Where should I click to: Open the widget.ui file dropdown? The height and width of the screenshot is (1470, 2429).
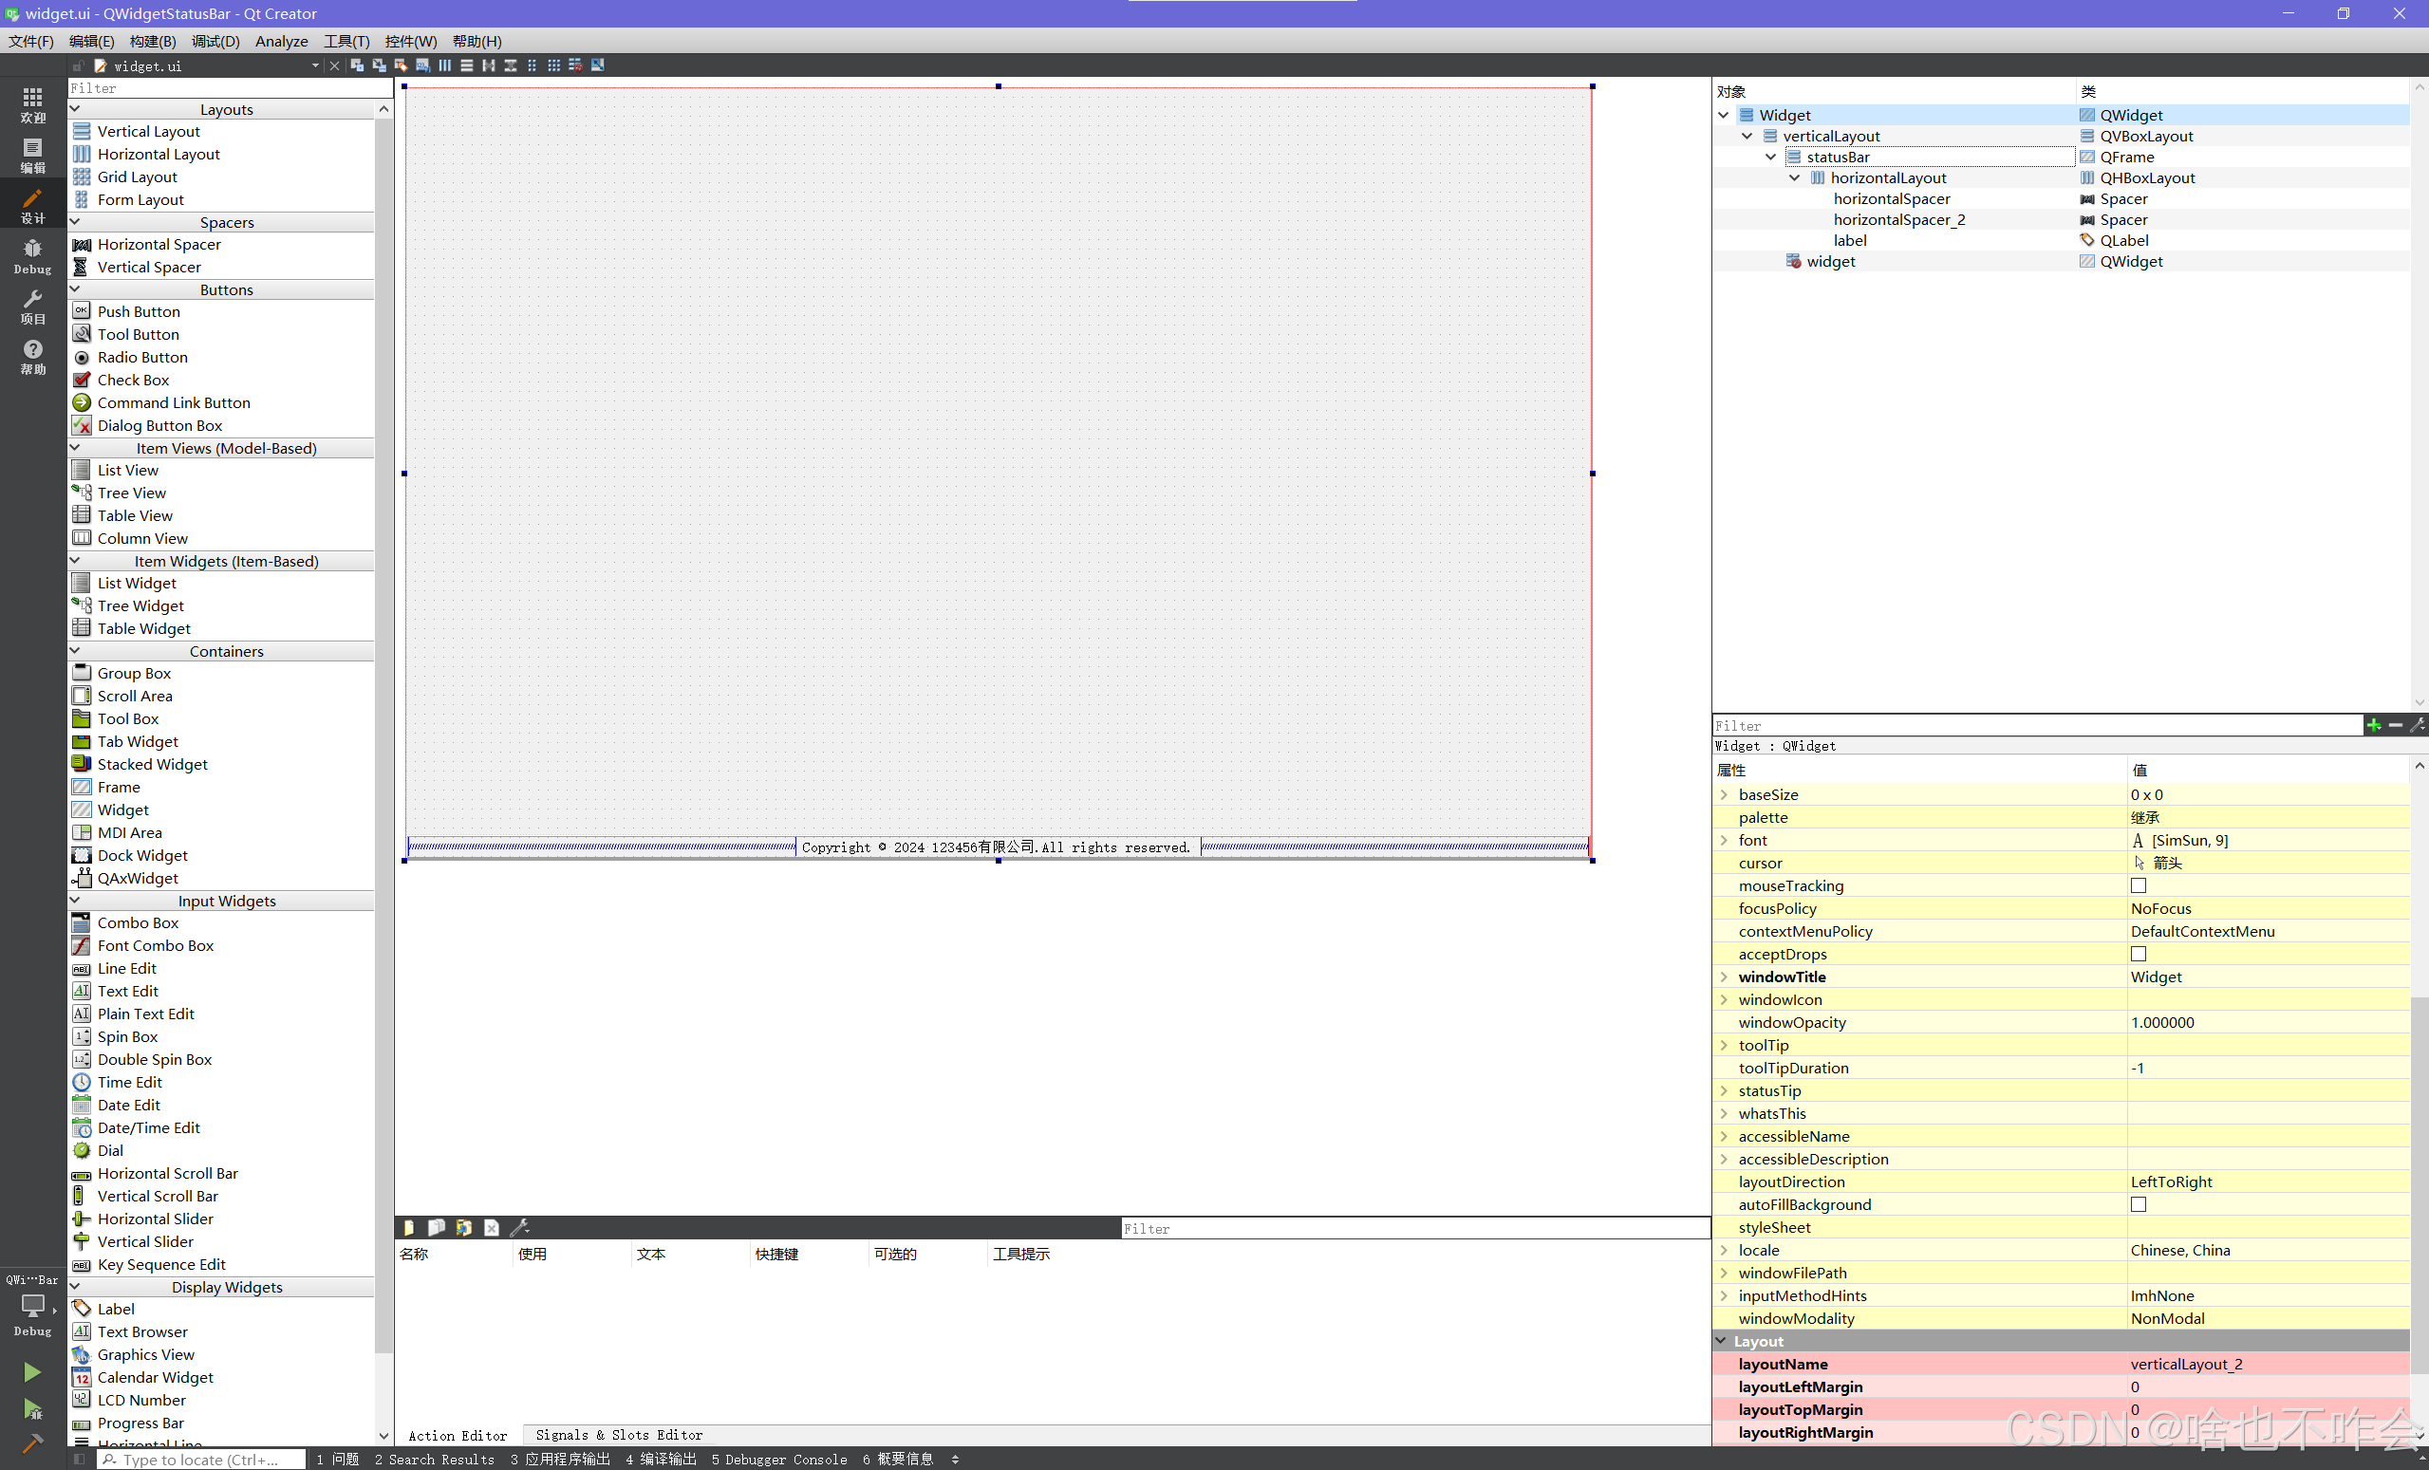point(314,66)
